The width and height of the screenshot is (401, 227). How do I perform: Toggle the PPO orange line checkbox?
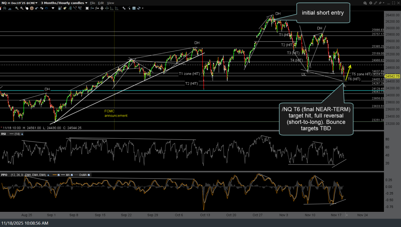click(58, 175)
